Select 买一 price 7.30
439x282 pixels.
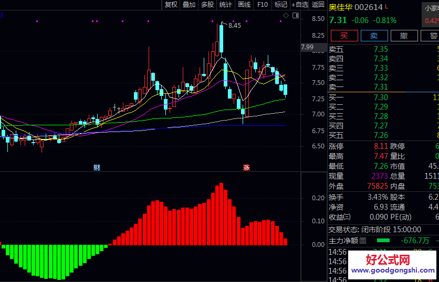click(x=381, y=97)
